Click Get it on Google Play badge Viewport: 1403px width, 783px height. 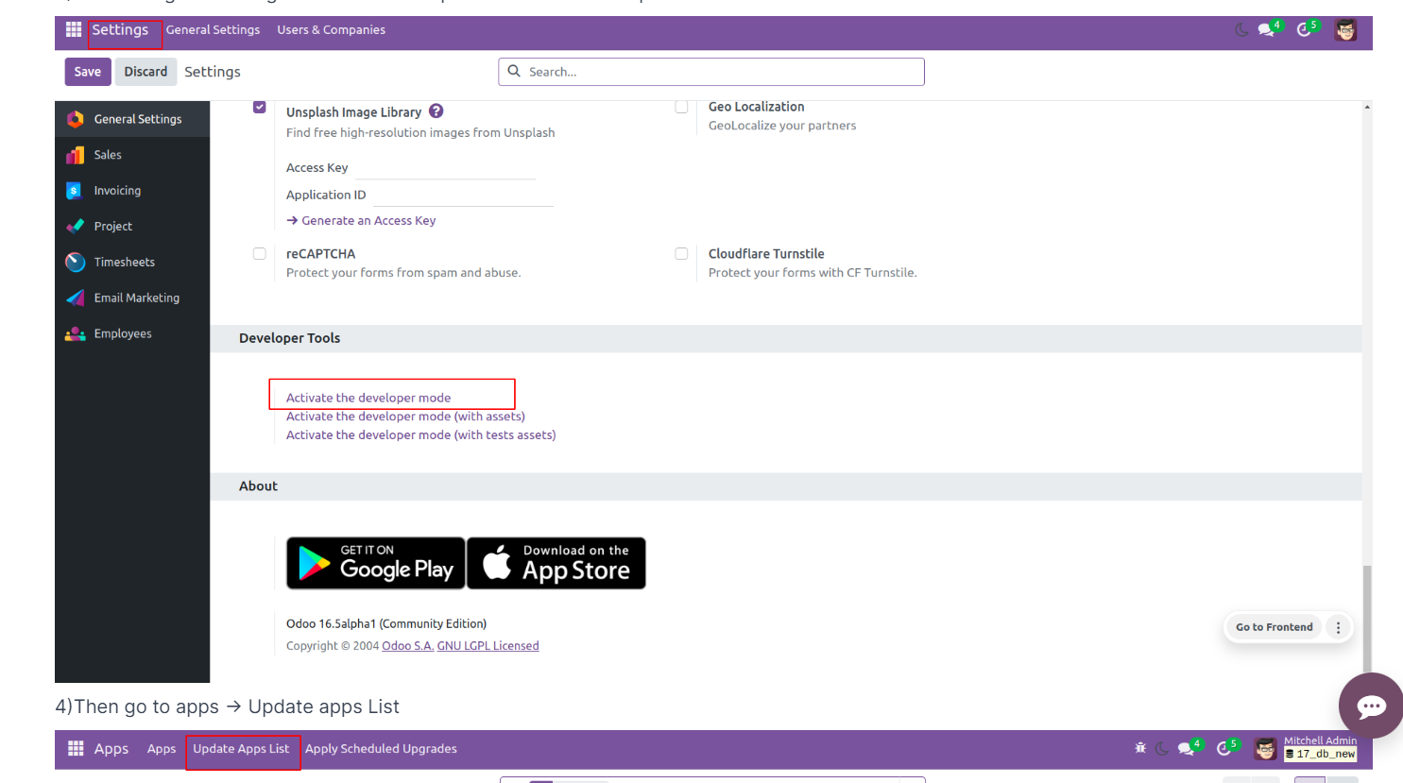click(375, 563)
